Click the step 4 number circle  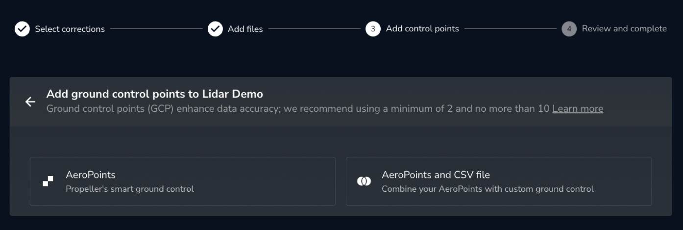click(x=569, y=29)
